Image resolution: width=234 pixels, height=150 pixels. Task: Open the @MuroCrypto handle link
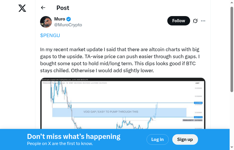(68, 25)
